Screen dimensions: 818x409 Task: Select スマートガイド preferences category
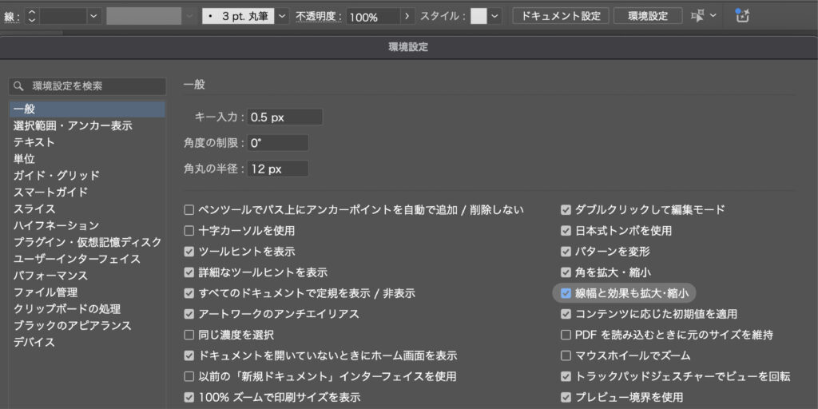[50, 192]
